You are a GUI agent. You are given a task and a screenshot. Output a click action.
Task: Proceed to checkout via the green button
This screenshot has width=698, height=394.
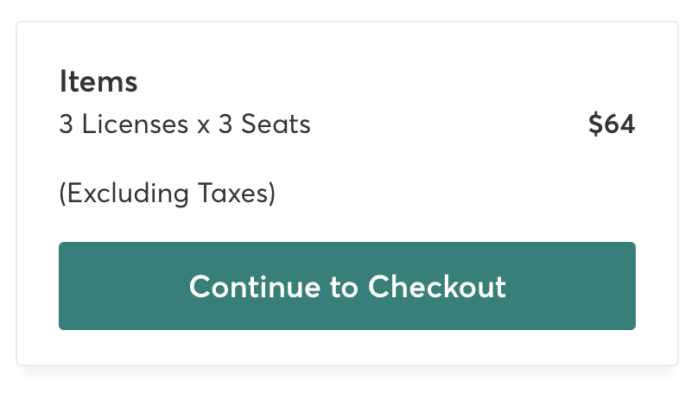[x=346, y=286]
